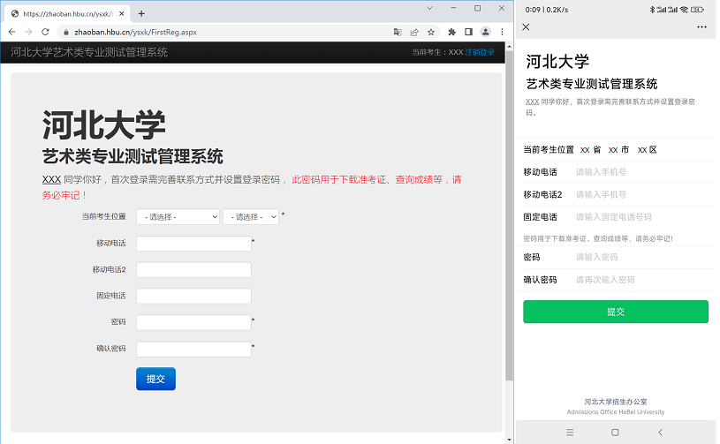Click the web form 固定电话 input

193,296
